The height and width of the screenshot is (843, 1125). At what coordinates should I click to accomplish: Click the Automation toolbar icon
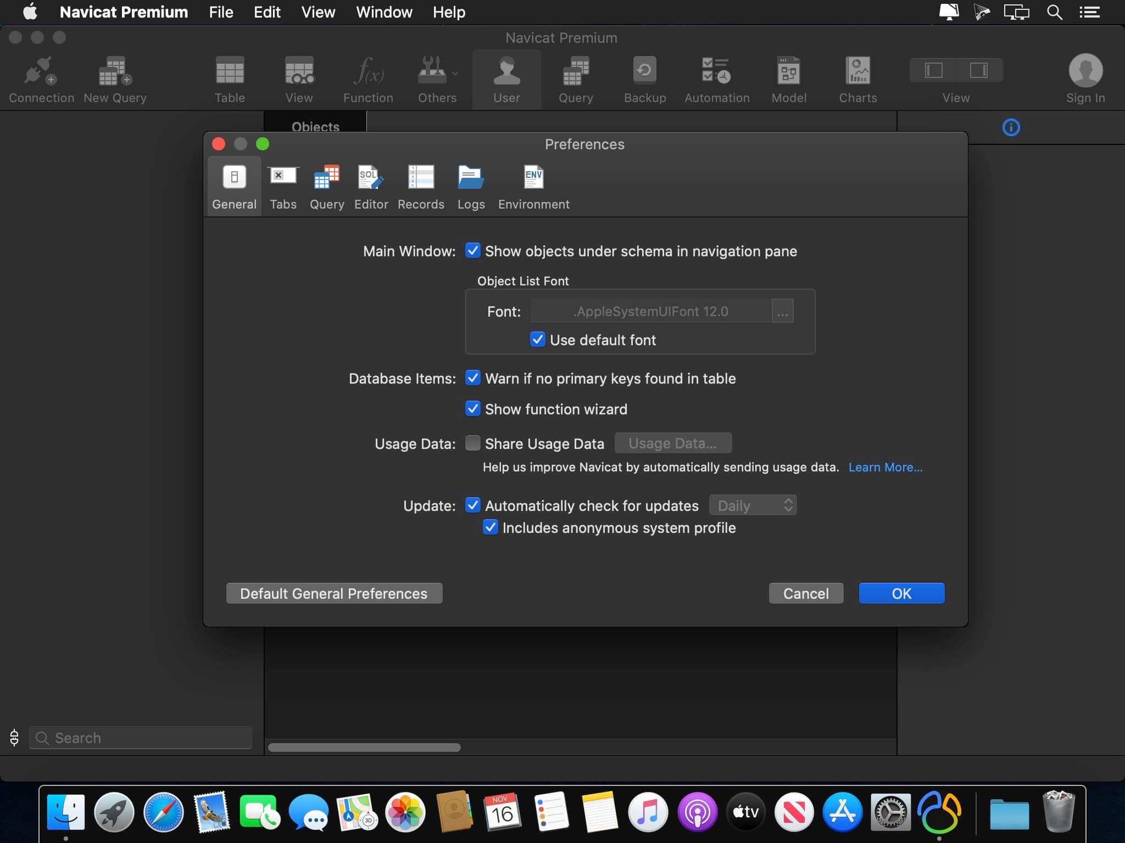pyautogui.click(x=716, y=71)
